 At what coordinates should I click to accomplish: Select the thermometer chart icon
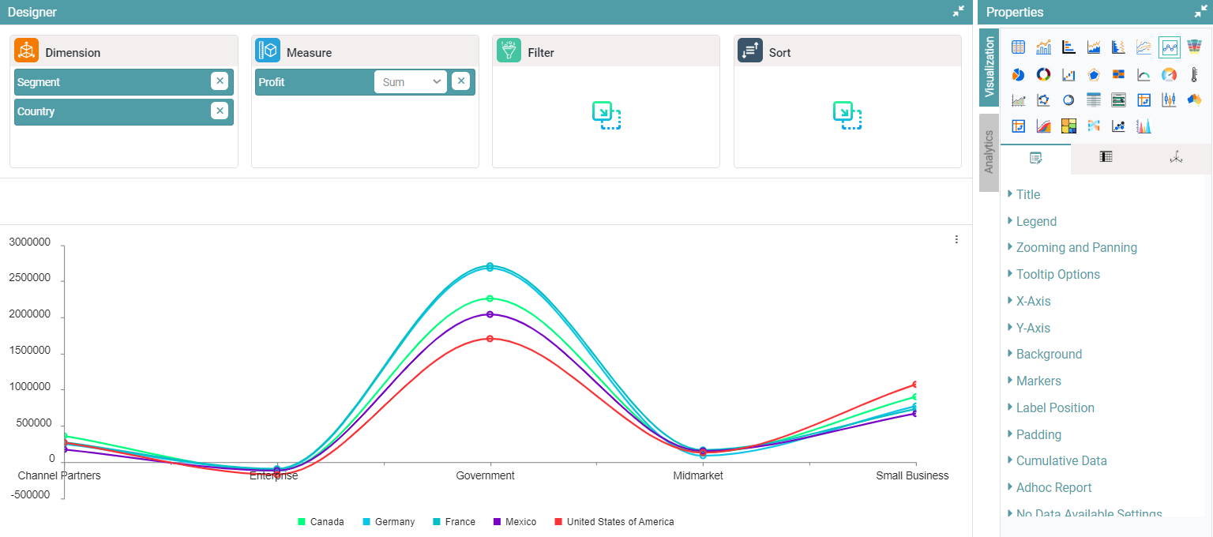(1194, 74)
